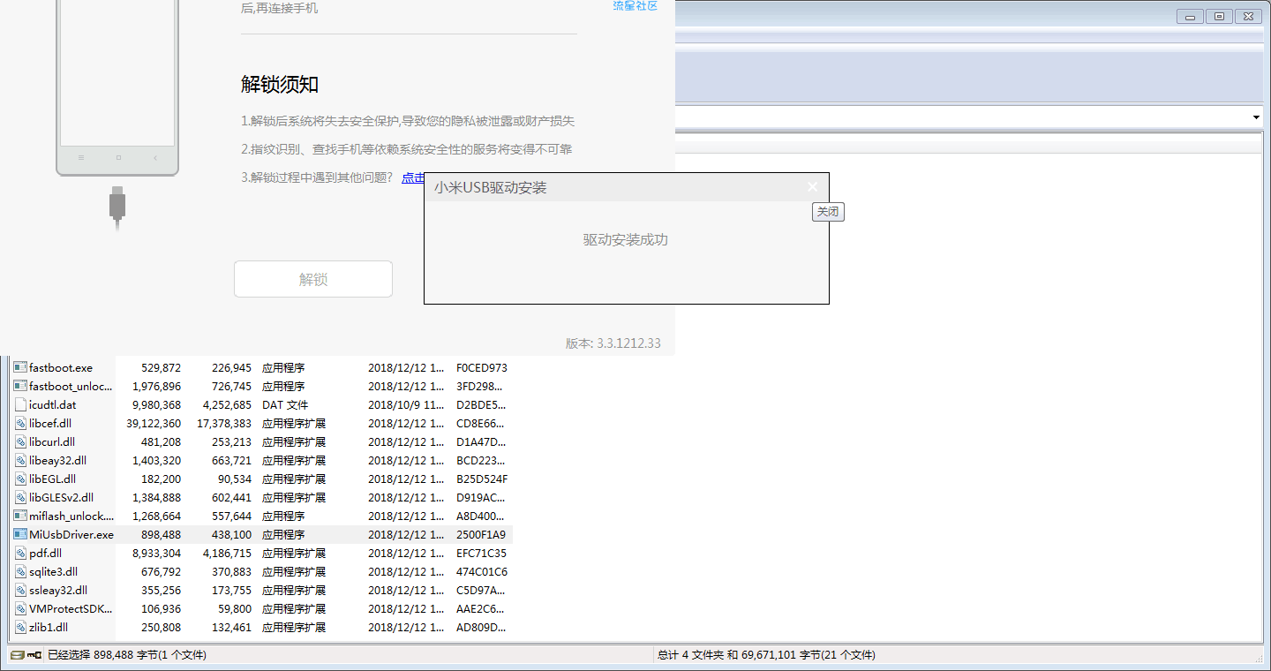Click the 版本: 3.3.1212.33 version label

613,343
